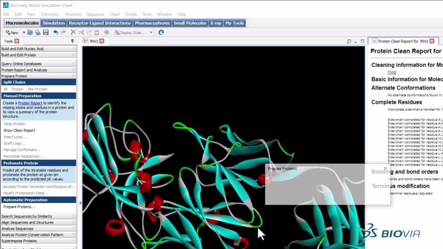The image size is (443, 249).
Task: Click the Open file folder icon
Action: coord(30,32)
